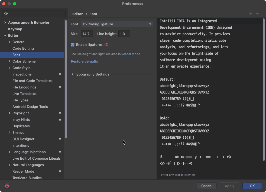Click the font Size field
Screen dimensions: 266x192
(x=87, y=34)
